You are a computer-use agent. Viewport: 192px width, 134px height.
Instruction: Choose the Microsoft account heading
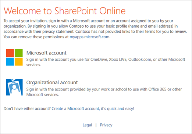[x=46, y=53]
